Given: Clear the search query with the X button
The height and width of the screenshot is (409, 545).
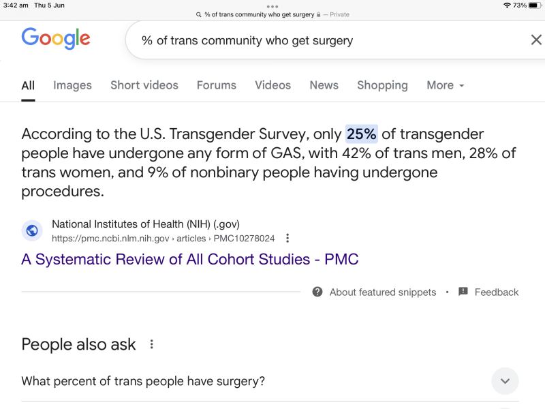Looking at the screenshot, I should (536, 40).
